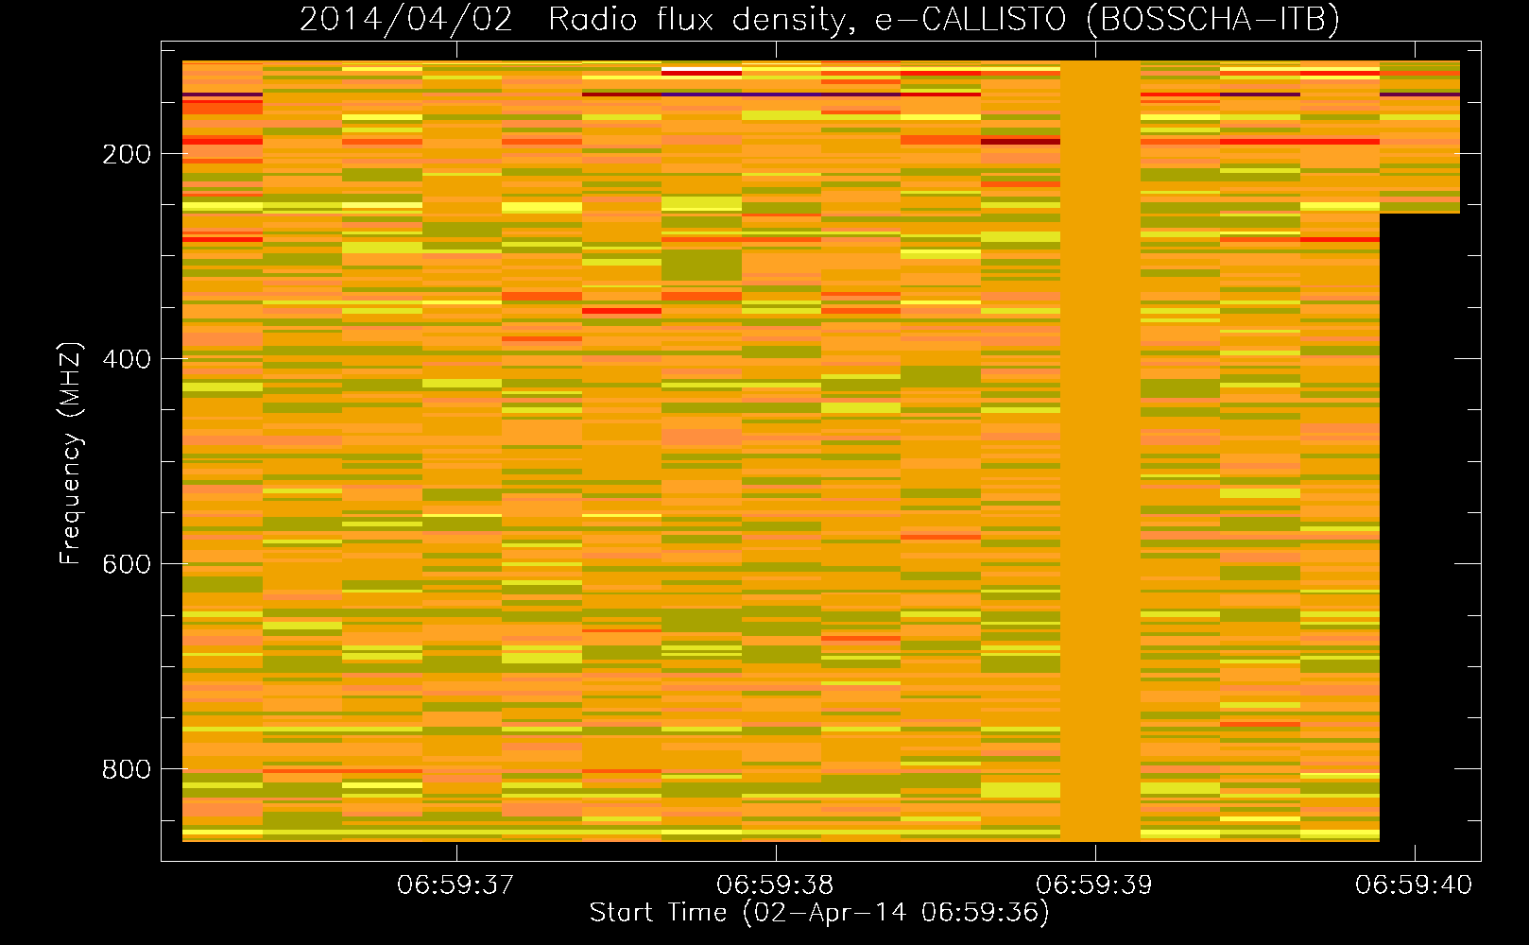
Task: Click the 600 frequency tick label
Action: (127, 564)
